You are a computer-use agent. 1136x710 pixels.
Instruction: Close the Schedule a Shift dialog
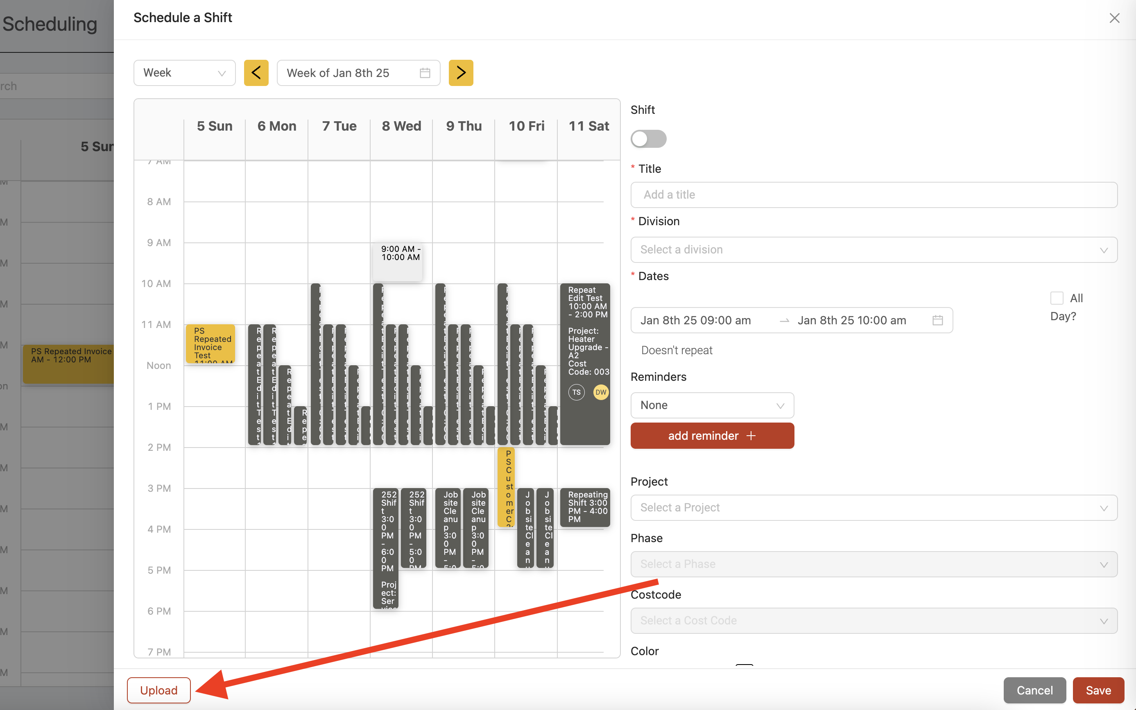click(1114, 18)
